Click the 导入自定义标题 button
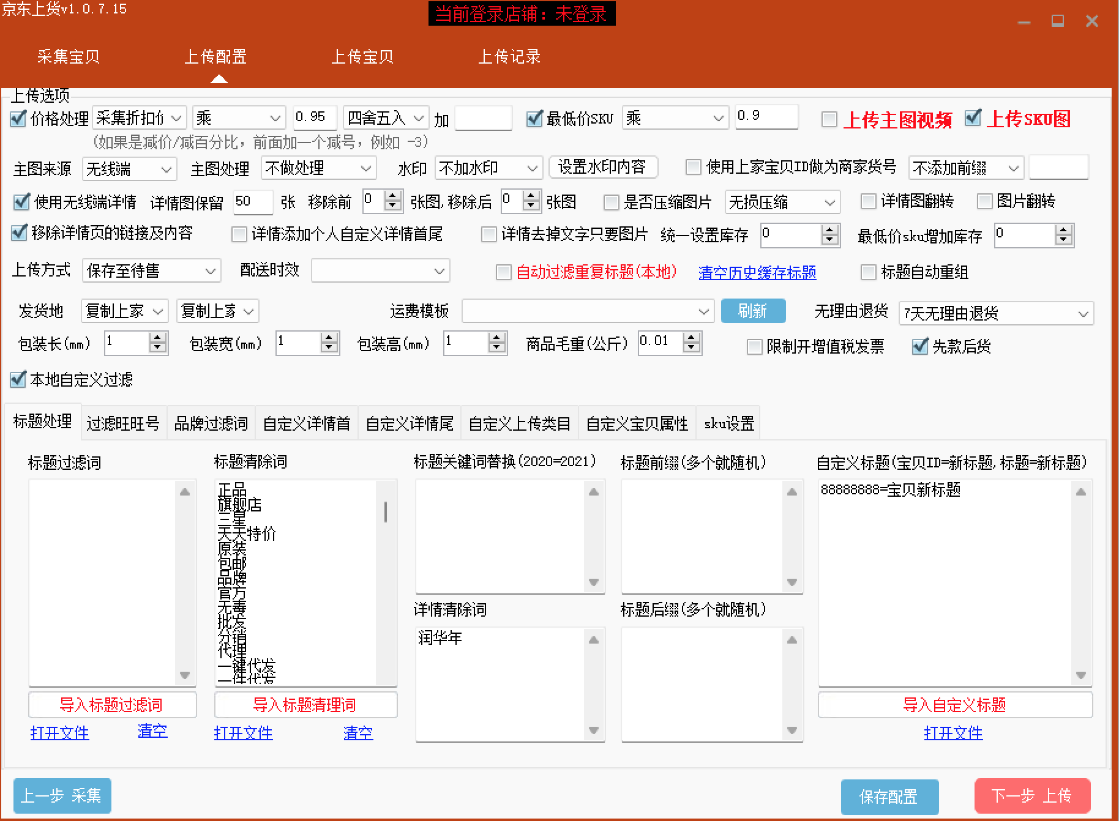The height and width of the screenshot is (821, 1119). (x=955, y=705)
